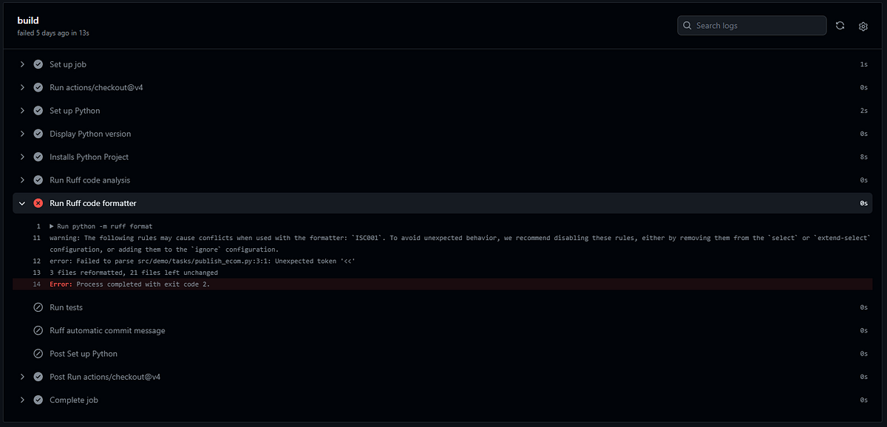Screen dimensions: 887x427
Task: Open log settings via the gear icon
Action: point(863,25)
